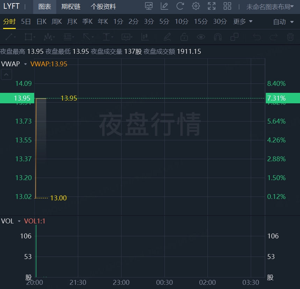
Task: Open the 自动 scale dropdown
Action: tap(283, 22)
